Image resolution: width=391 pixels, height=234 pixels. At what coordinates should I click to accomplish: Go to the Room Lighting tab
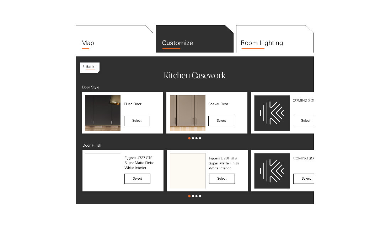click(x=262, y=43)
